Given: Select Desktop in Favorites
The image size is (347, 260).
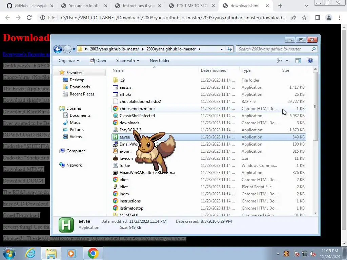Looking at the screenshot, I should [77, 80].
